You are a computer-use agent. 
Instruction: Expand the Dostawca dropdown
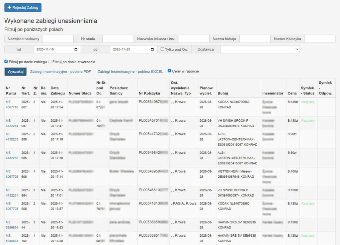click(x=260, y=49)
